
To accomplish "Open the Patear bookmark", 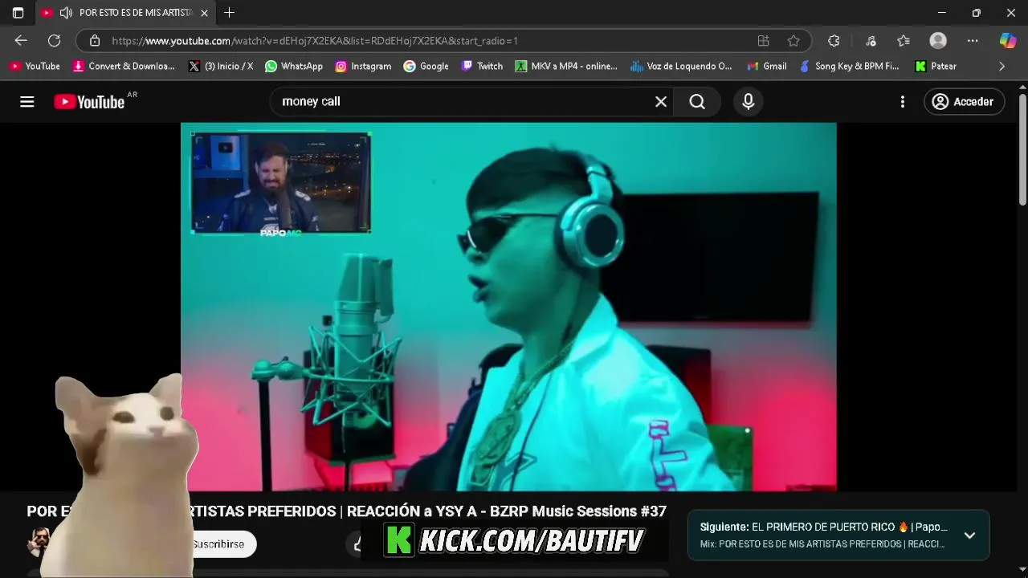I will click(936, 66).
